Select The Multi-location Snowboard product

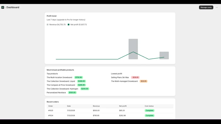click(59, 77)
